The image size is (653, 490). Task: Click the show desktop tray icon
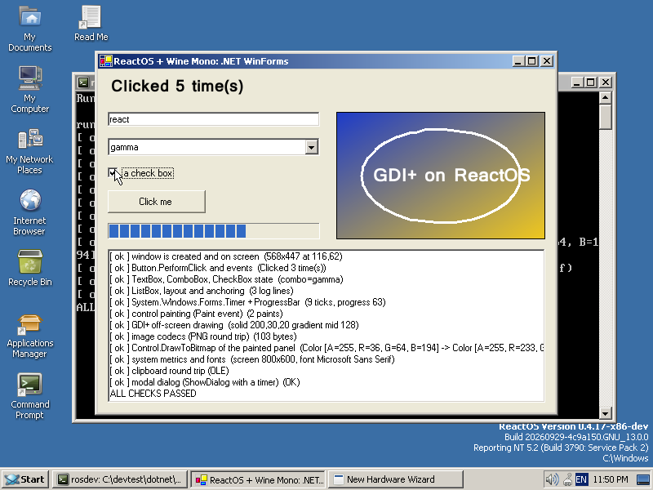tap(643, 479)
